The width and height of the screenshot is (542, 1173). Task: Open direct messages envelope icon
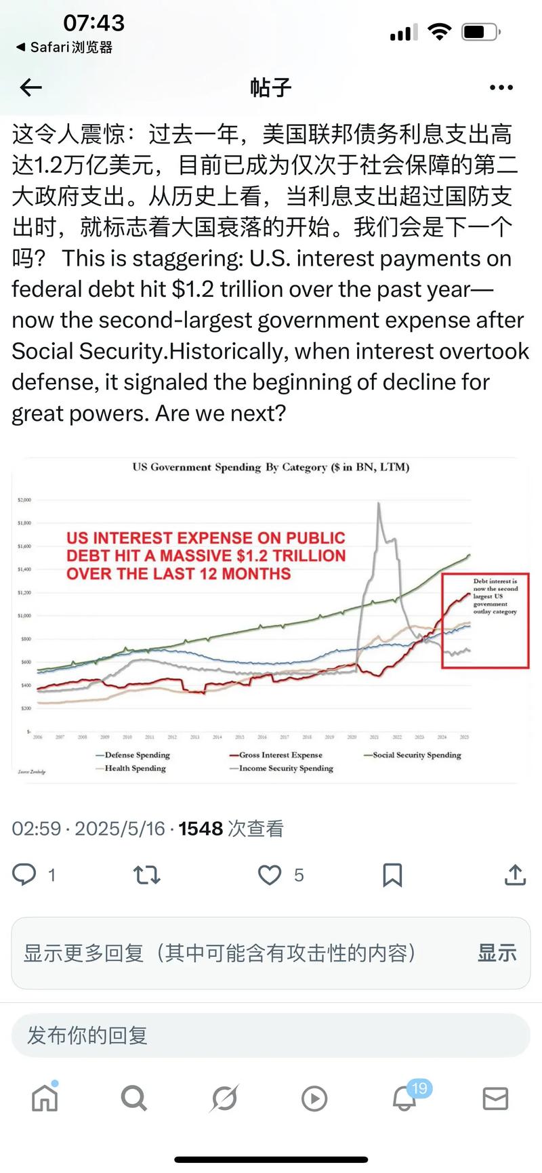coord(495,1098)
